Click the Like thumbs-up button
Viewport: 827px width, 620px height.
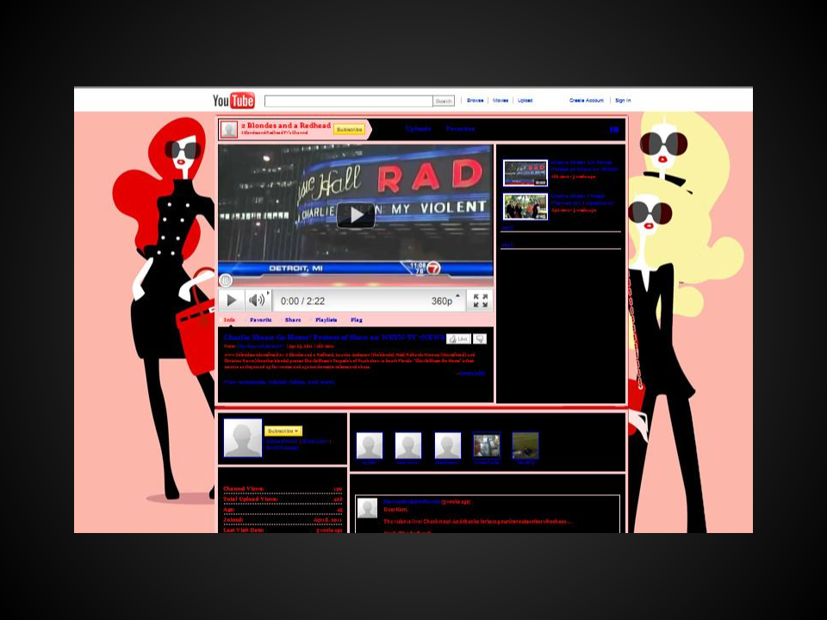(458, 339)
